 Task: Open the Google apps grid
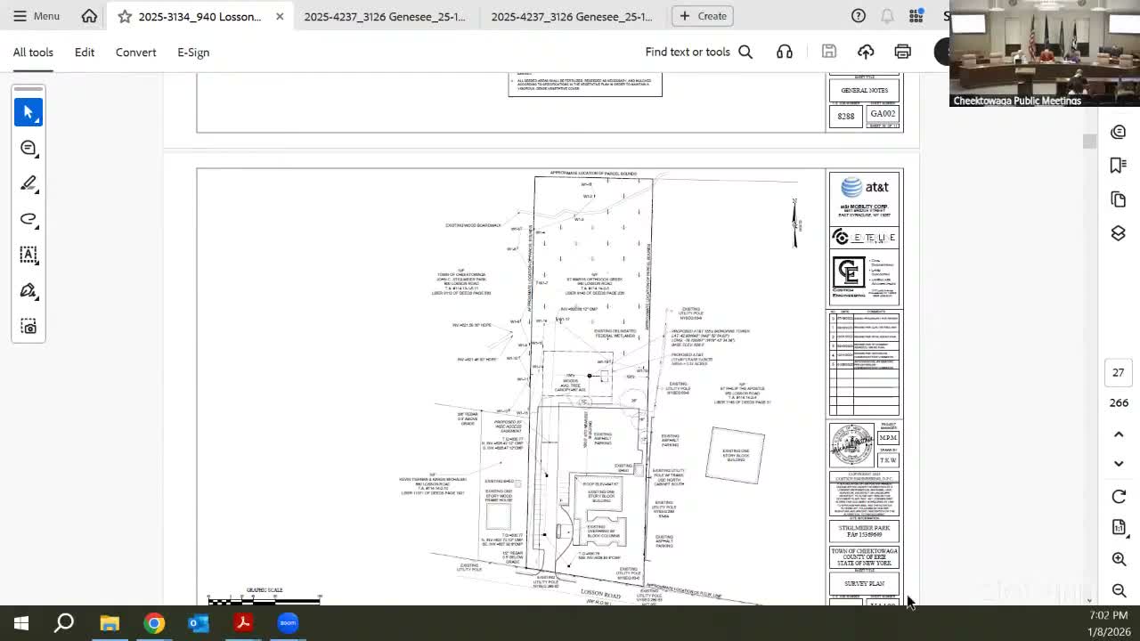pyautogui.click(x=916, y=16)
